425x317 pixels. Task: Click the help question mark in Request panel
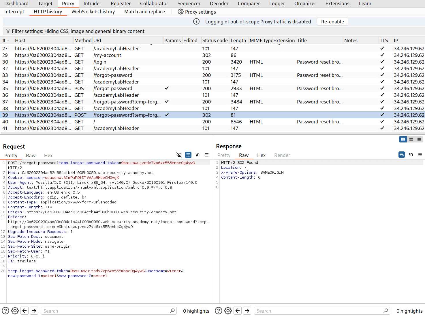click(5, 310)
